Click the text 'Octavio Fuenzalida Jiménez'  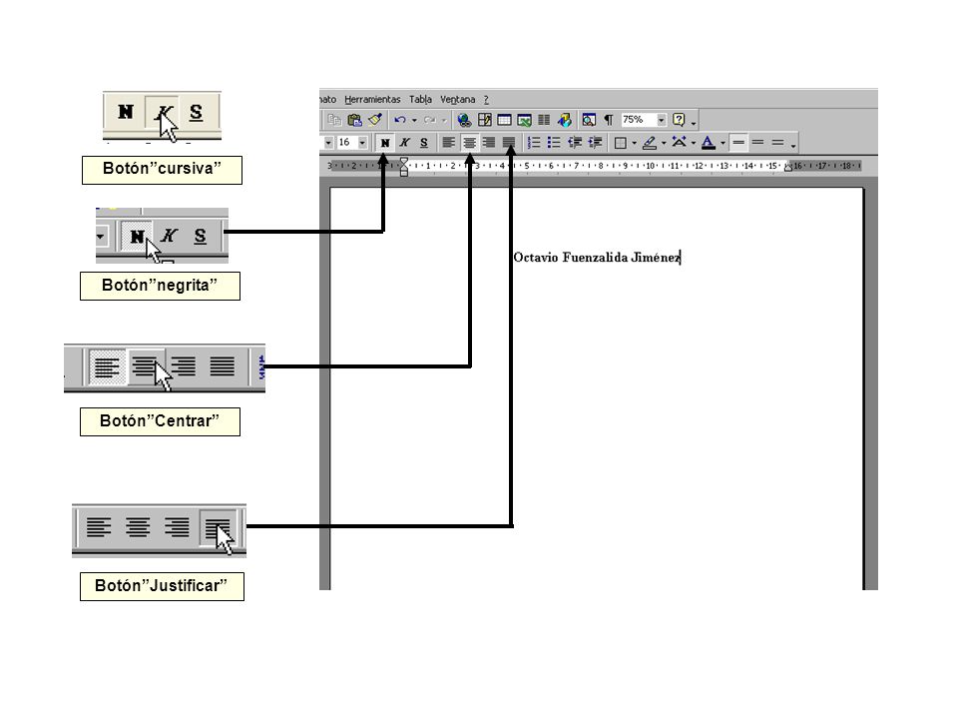[597, 258]
